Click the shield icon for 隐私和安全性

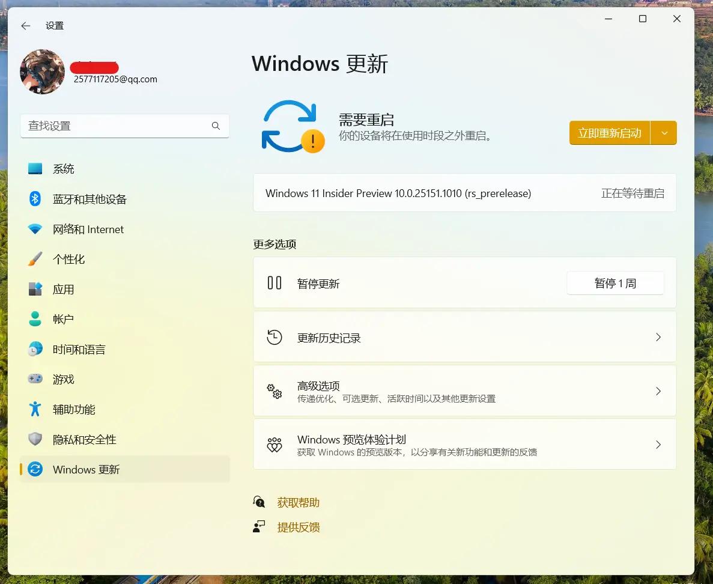(35, 439)
